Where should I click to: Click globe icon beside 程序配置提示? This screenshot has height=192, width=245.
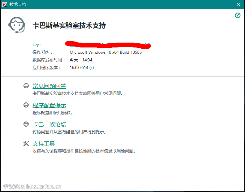pos(26,105)
